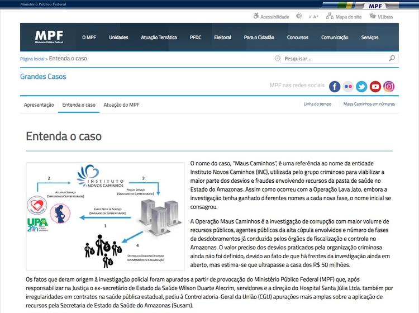Image resolution: width=419 pixels, height=313 pixels.
Task: Expand the Atuação Temática menu
Action: pos(159,37)
